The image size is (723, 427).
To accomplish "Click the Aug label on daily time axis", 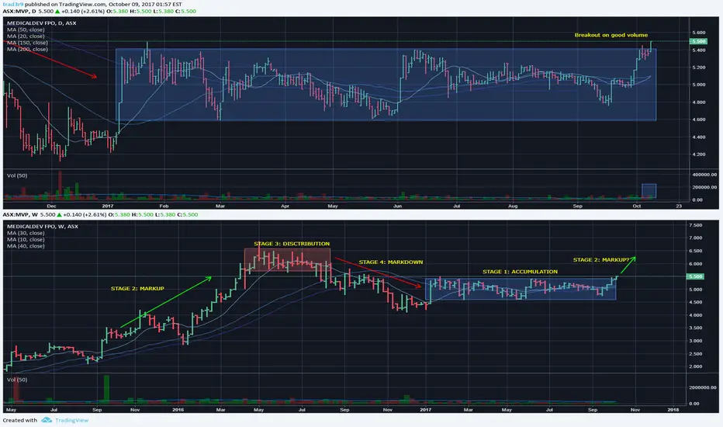I will click(x=513, y=207).
